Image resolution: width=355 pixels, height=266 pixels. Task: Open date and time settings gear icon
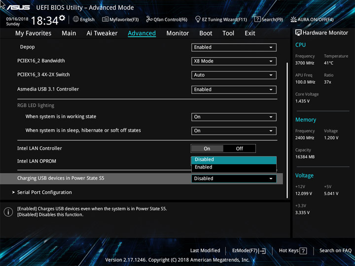pos(62,18)
